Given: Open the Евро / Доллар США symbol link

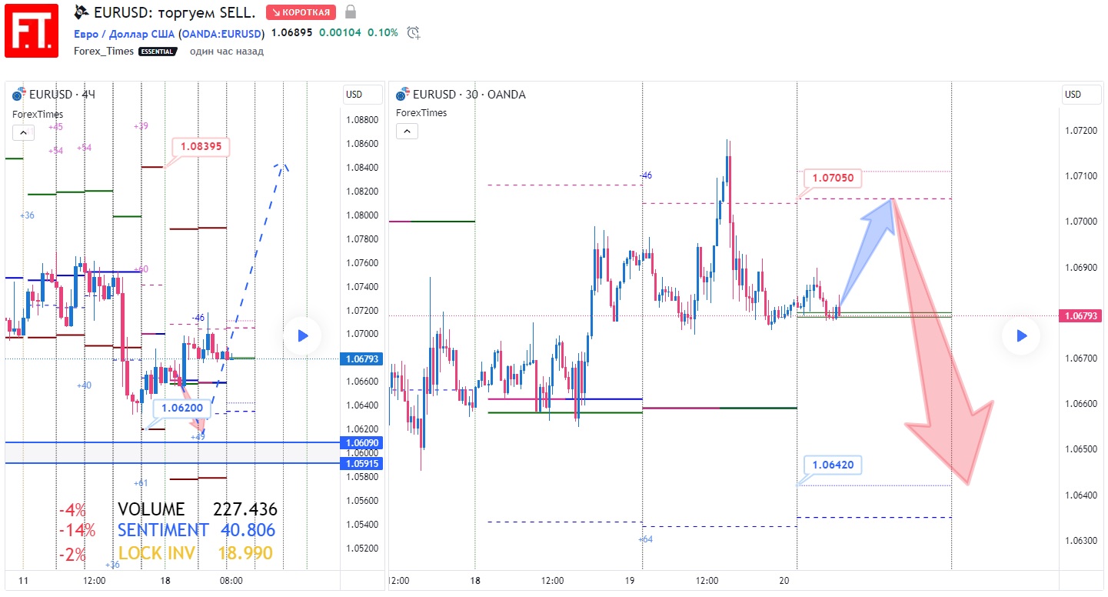Looking at the screenshot, I should pos(125,34).
